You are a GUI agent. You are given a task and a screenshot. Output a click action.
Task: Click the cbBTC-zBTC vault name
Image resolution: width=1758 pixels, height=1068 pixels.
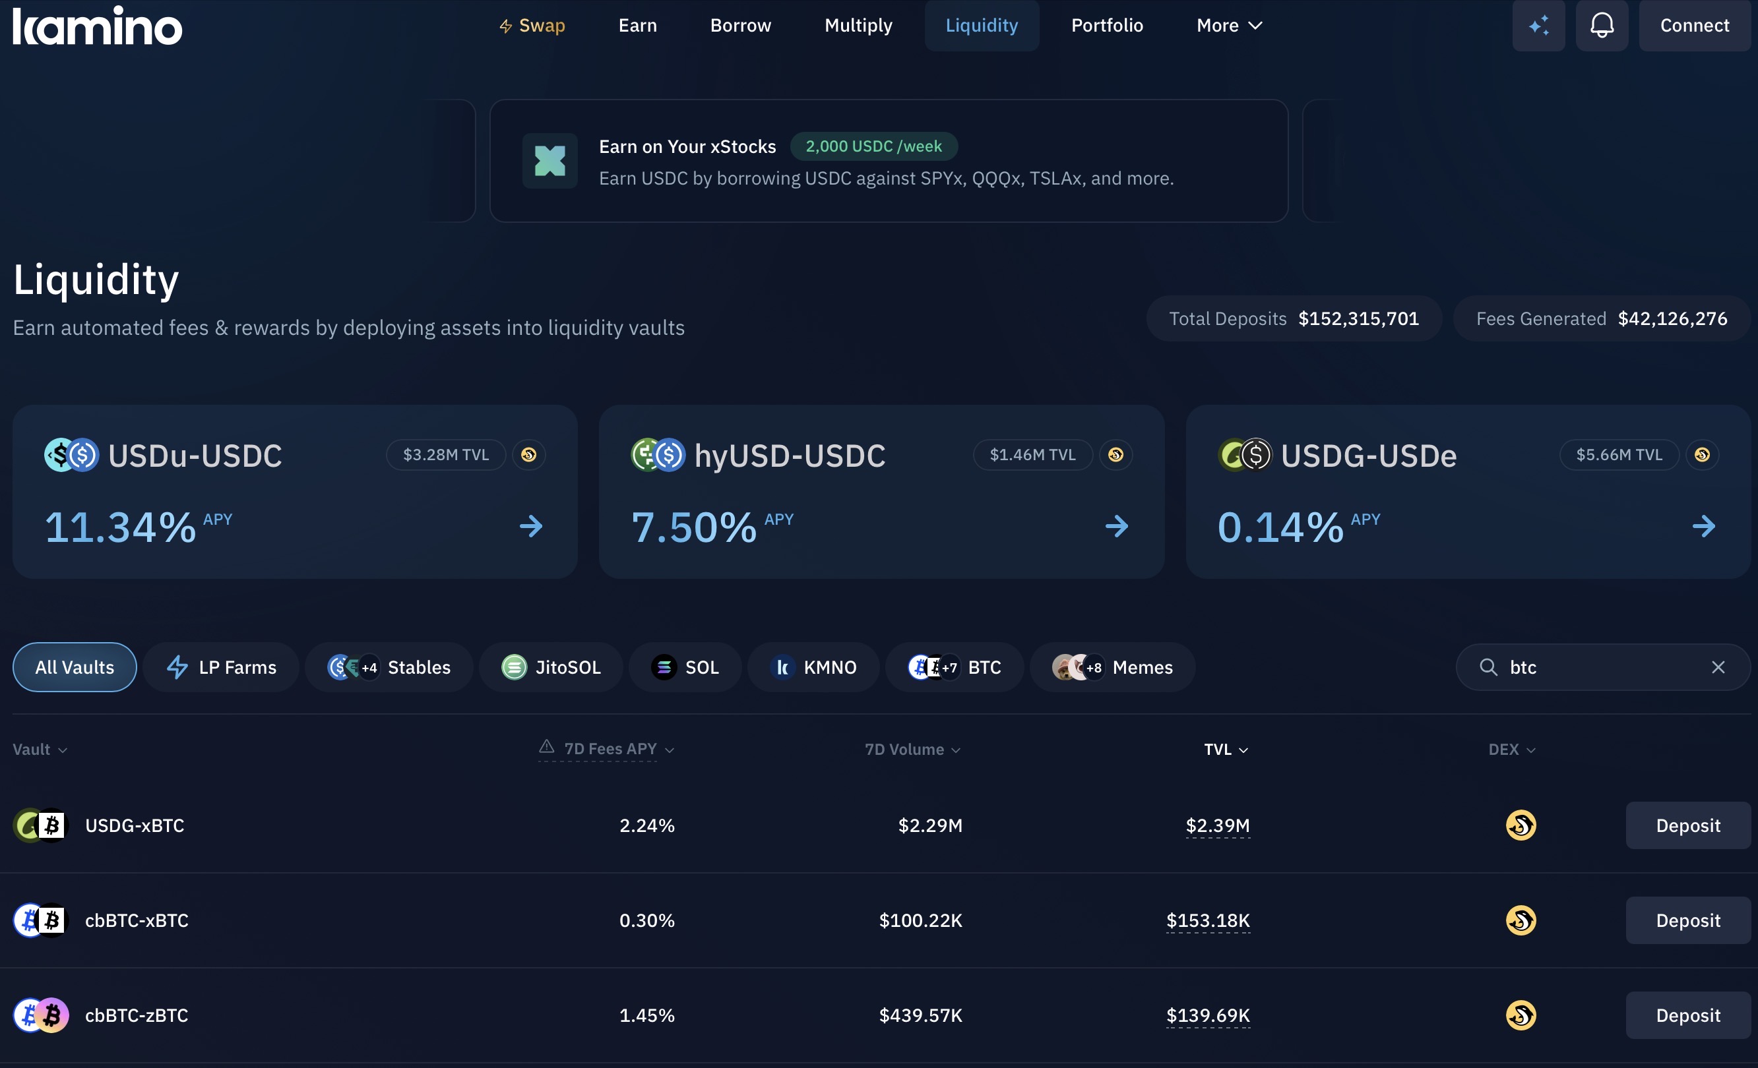pyautogui.click(x=137, y=1015)
